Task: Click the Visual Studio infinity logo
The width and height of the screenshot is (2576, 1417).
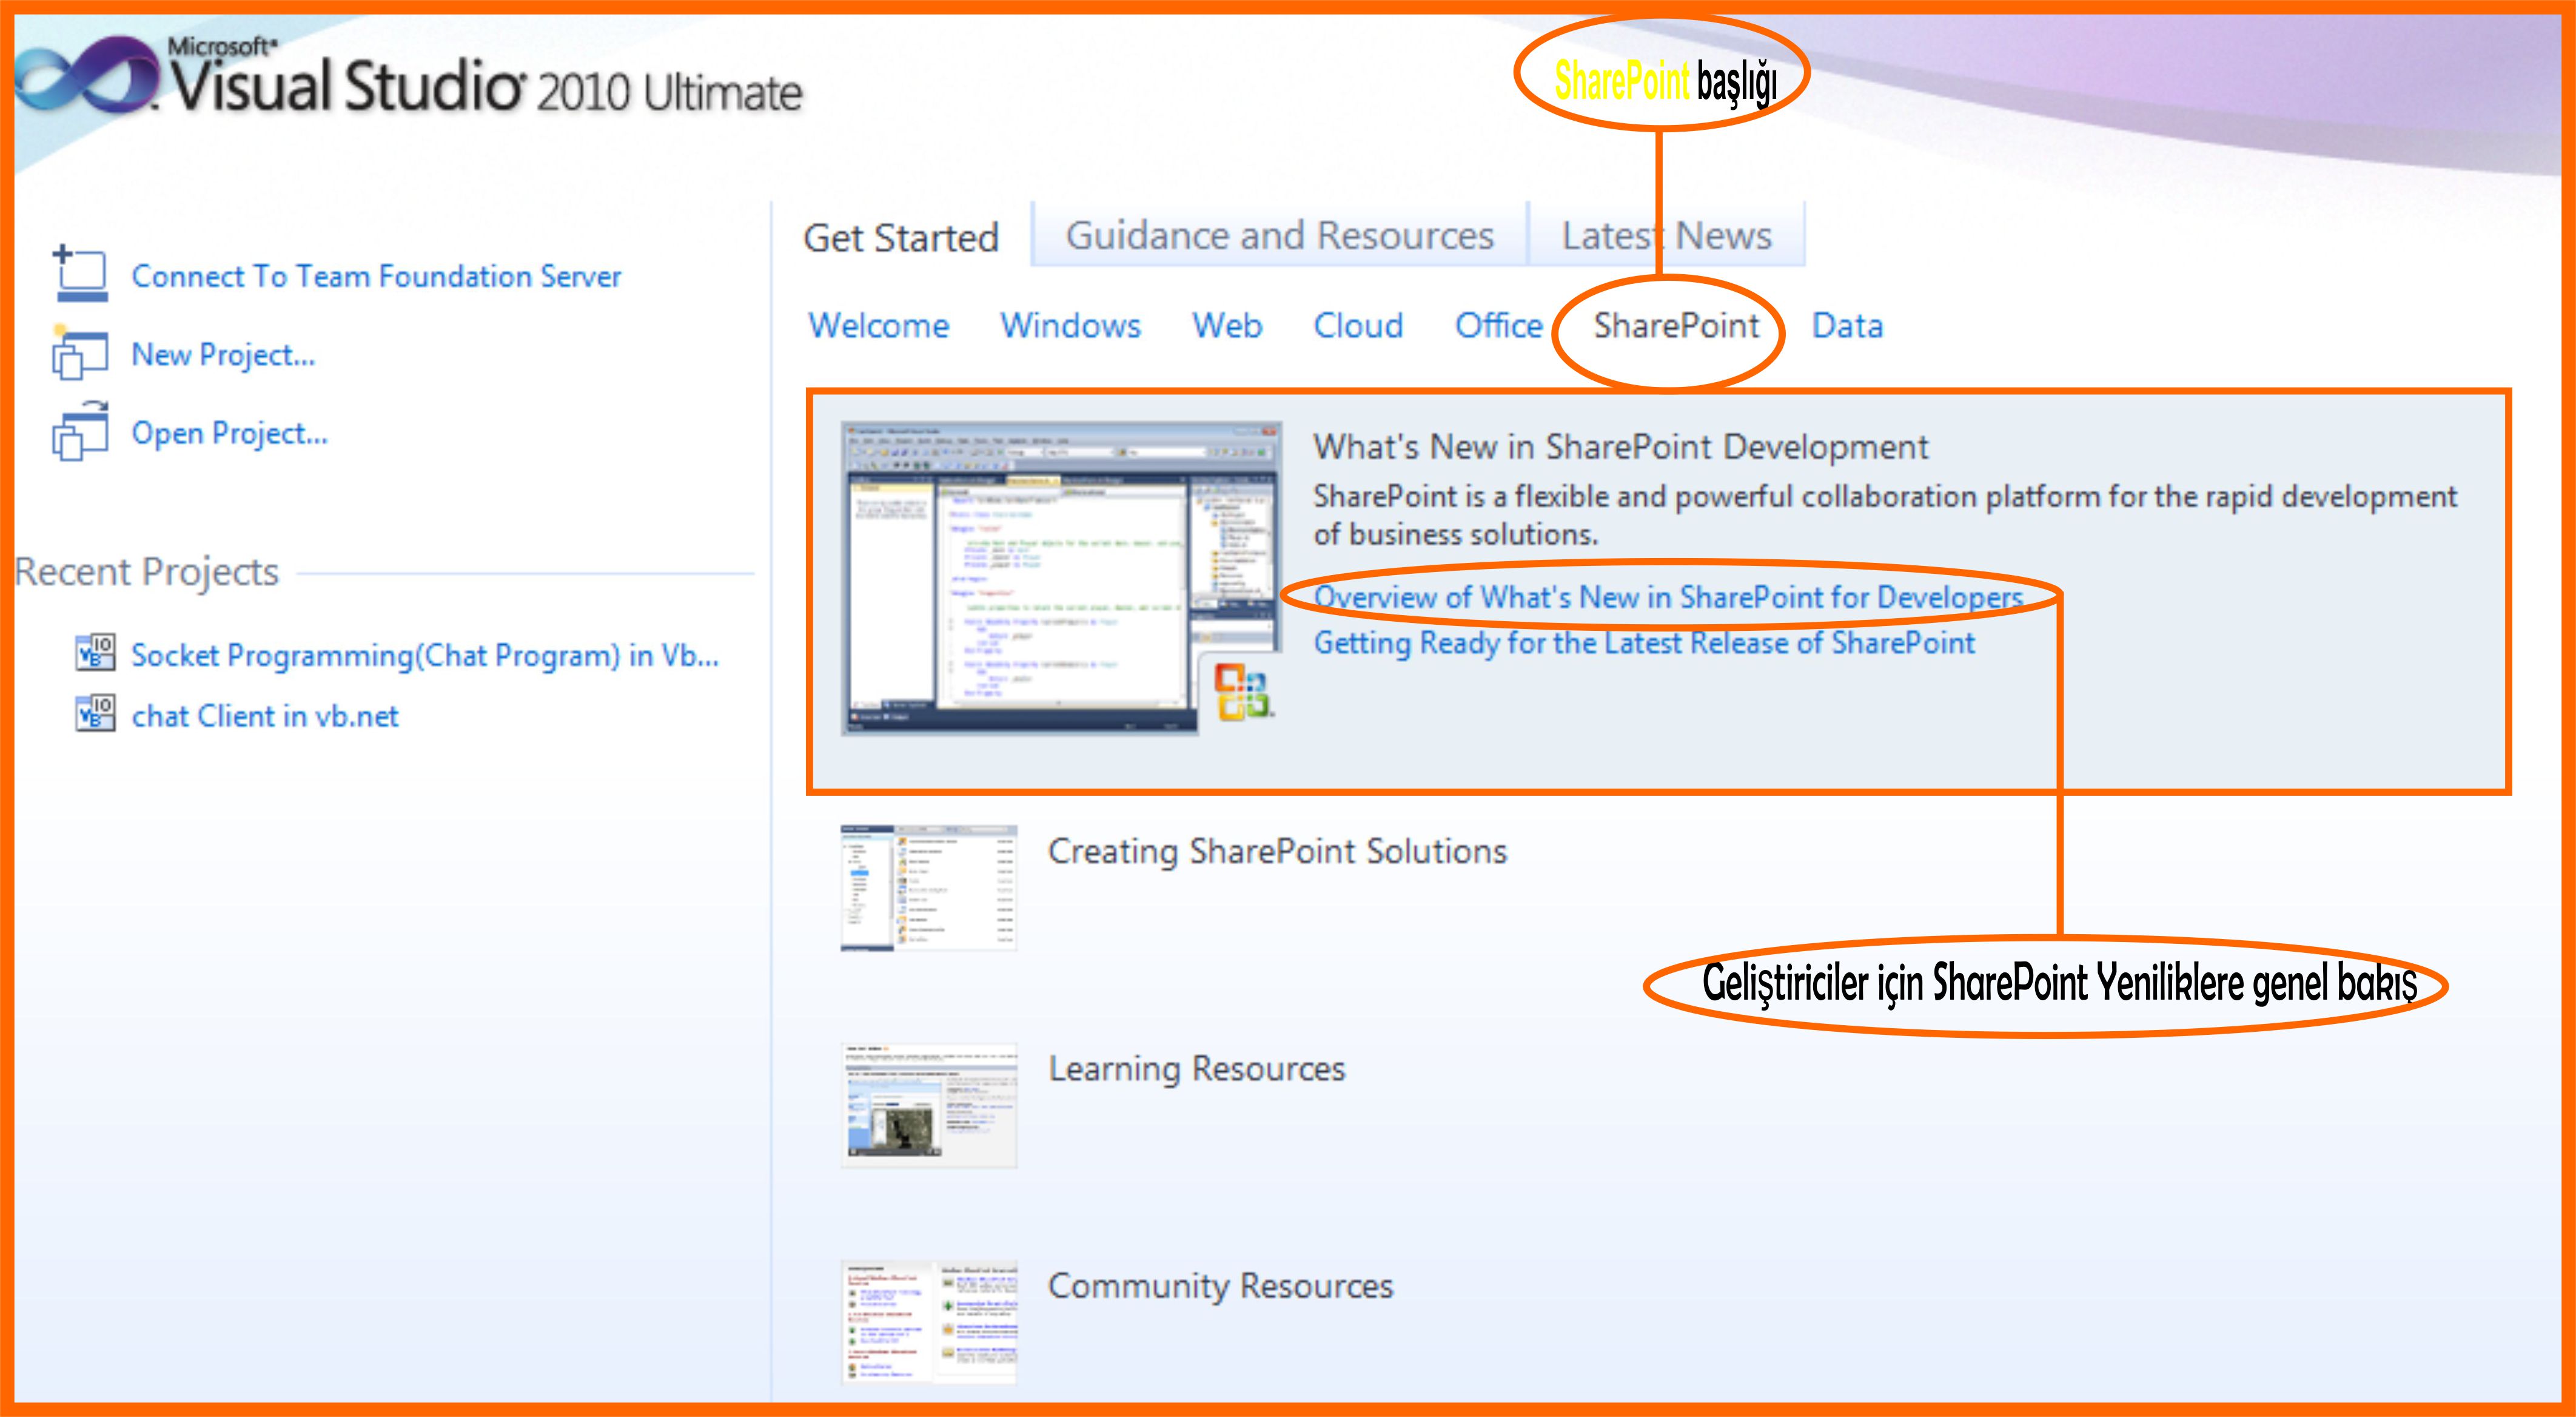Action: point(87,74)
